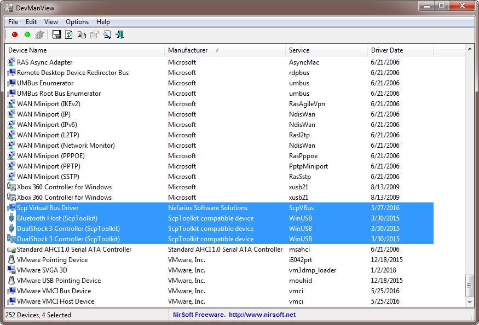
Task: Open the File menu
Action: (x=13, y=22)
